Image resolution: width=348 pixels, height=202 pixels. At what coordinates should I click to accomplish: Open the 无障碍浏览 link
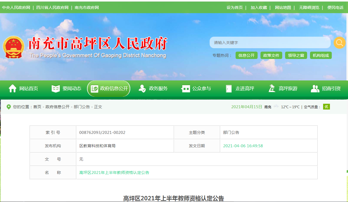coord(309,8)
